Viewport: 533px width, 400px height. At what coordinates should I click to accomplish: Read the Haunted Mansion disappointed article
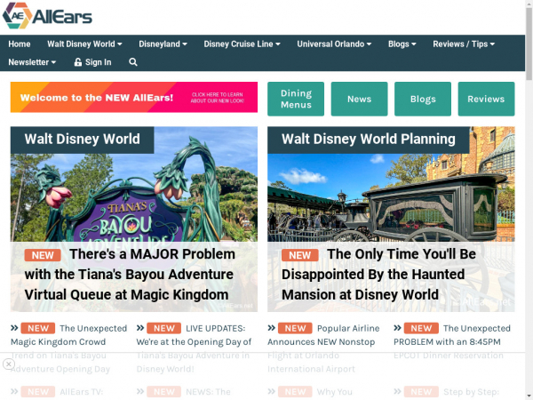378,275
